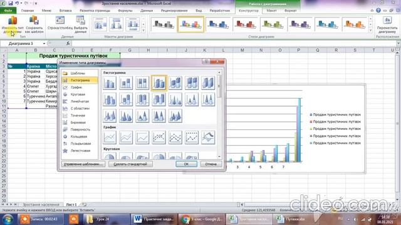Image resolution: width=401 pixels, height=225 pixels.
Task: Select Круговая category in dialog list
Action: point(80,94)
